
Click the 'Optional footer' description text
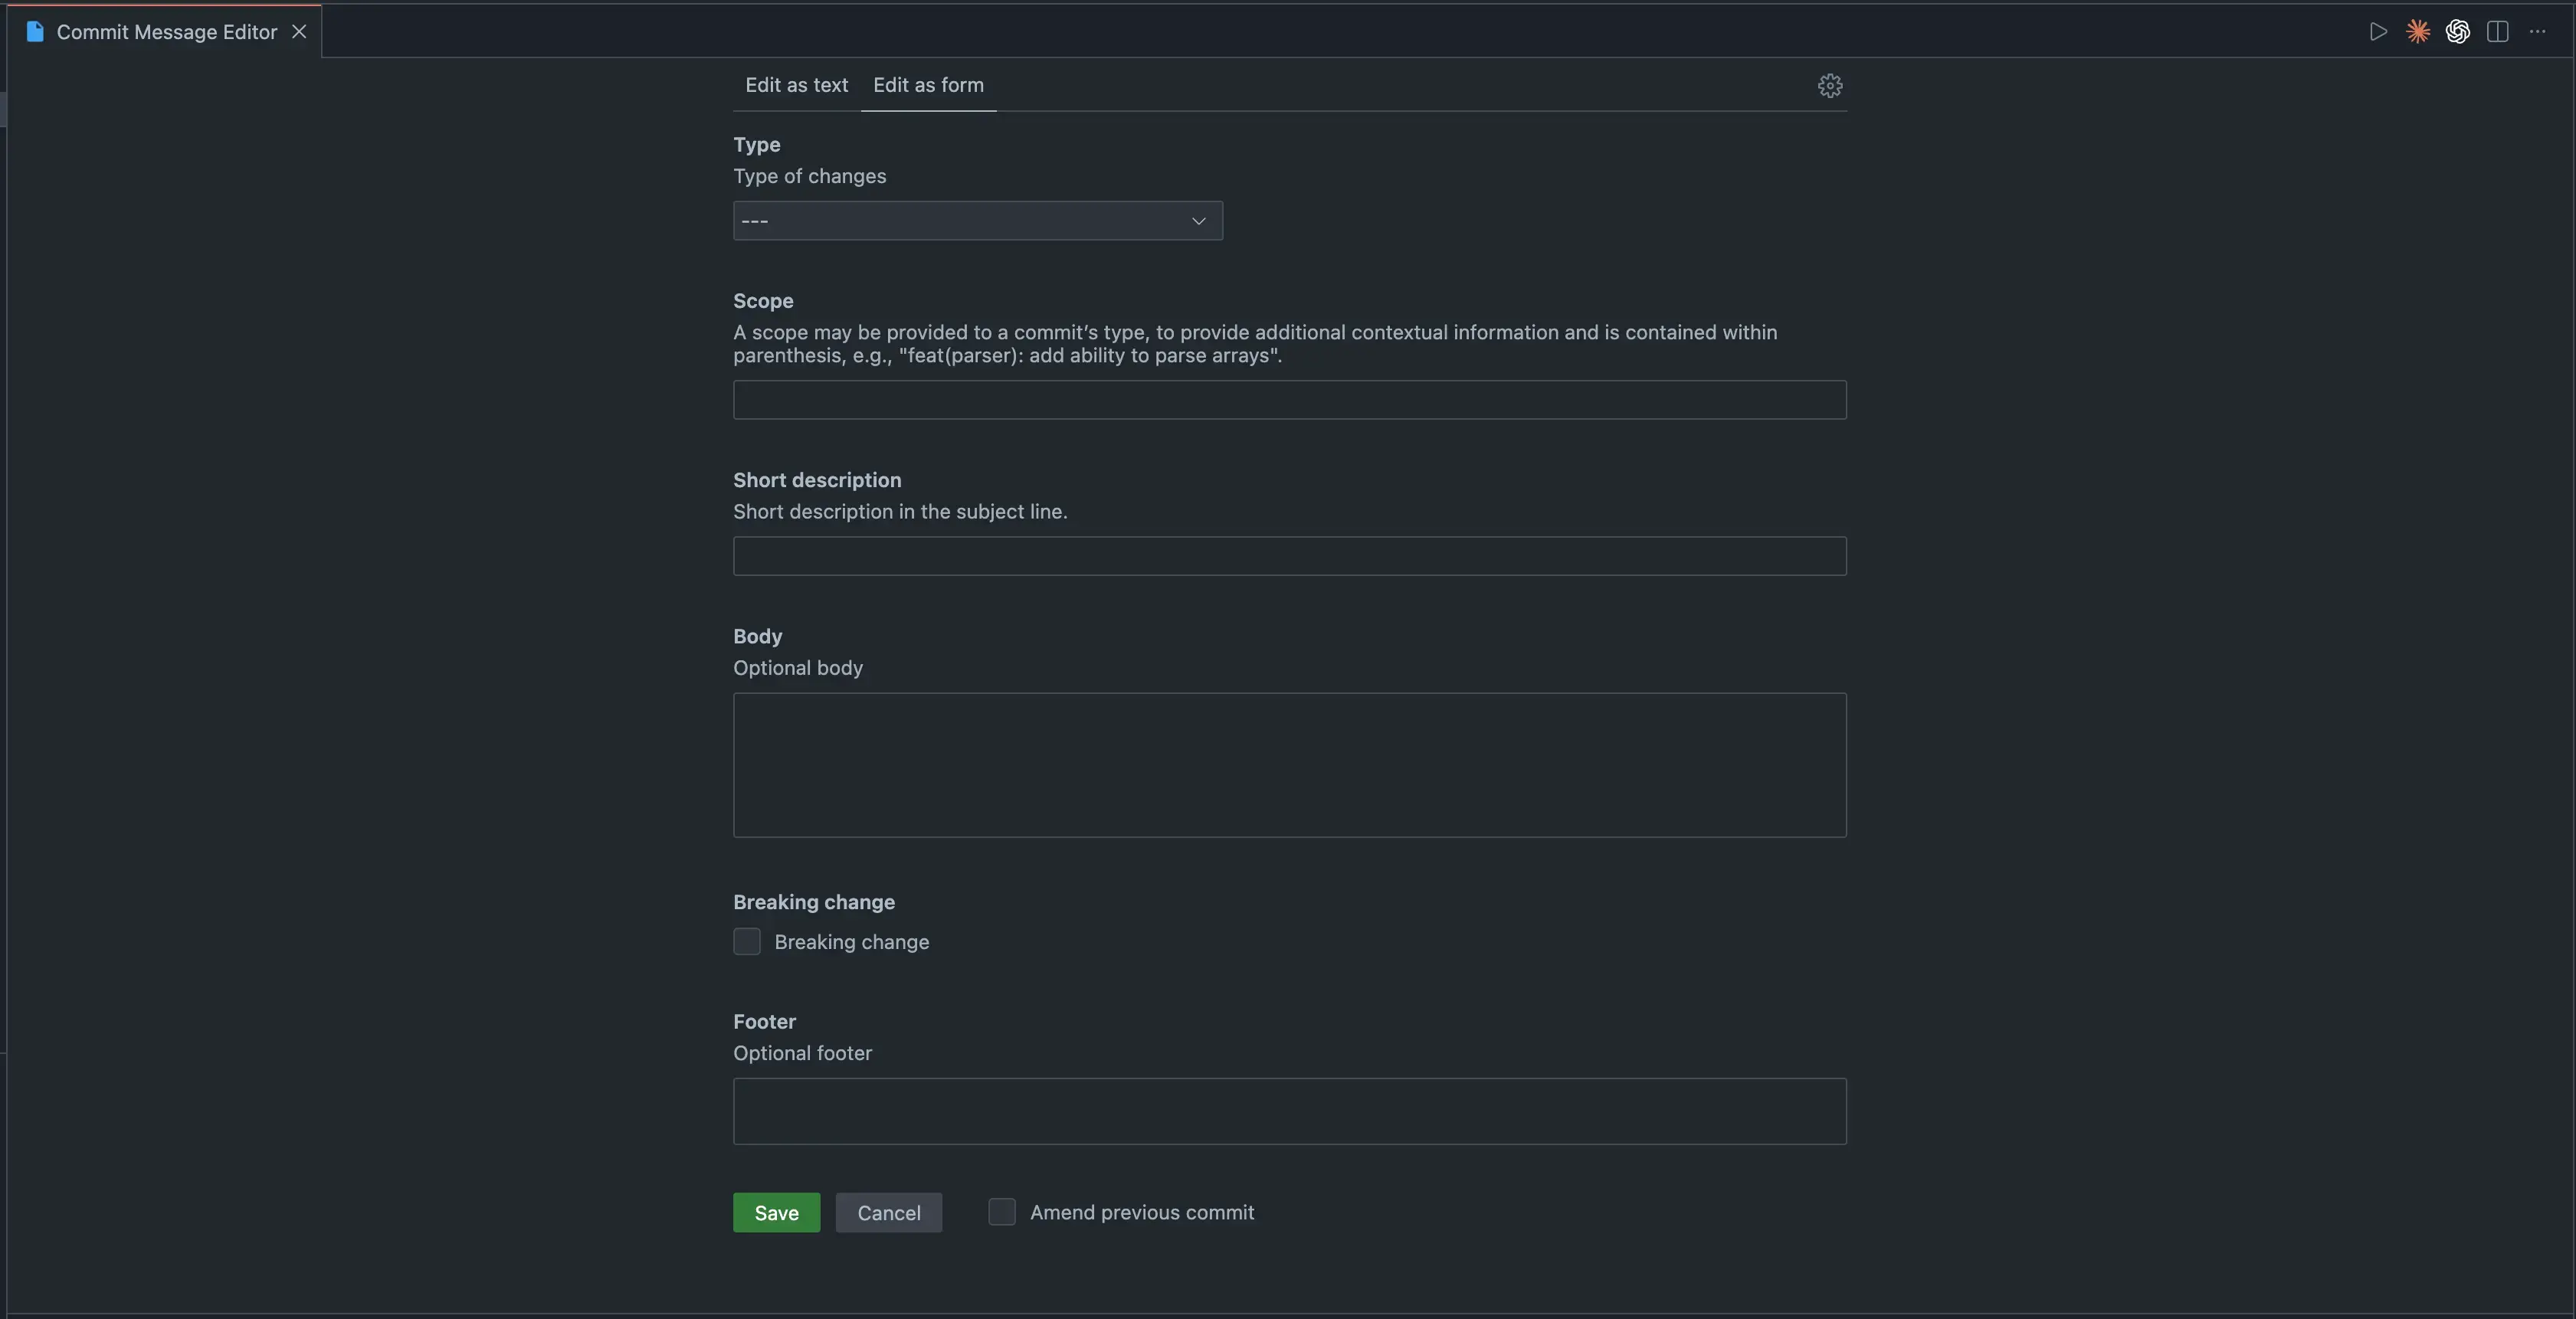tap(802, 1053)
